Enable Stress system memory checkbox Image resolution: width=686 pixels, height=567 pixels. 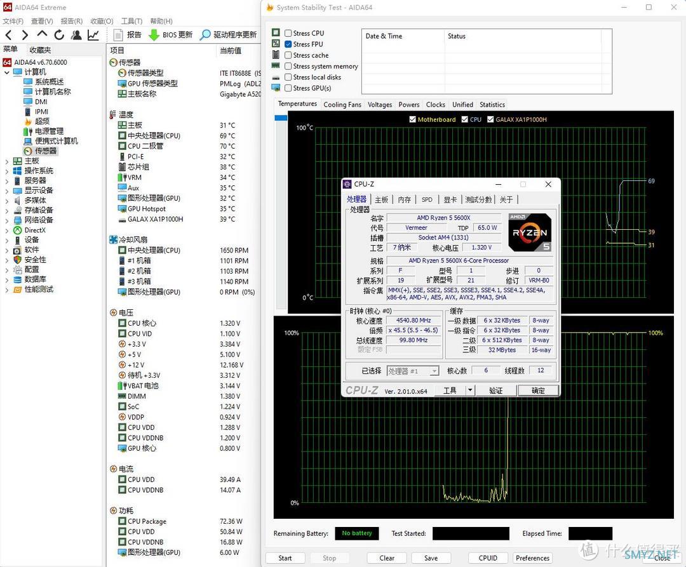point(288,66)
